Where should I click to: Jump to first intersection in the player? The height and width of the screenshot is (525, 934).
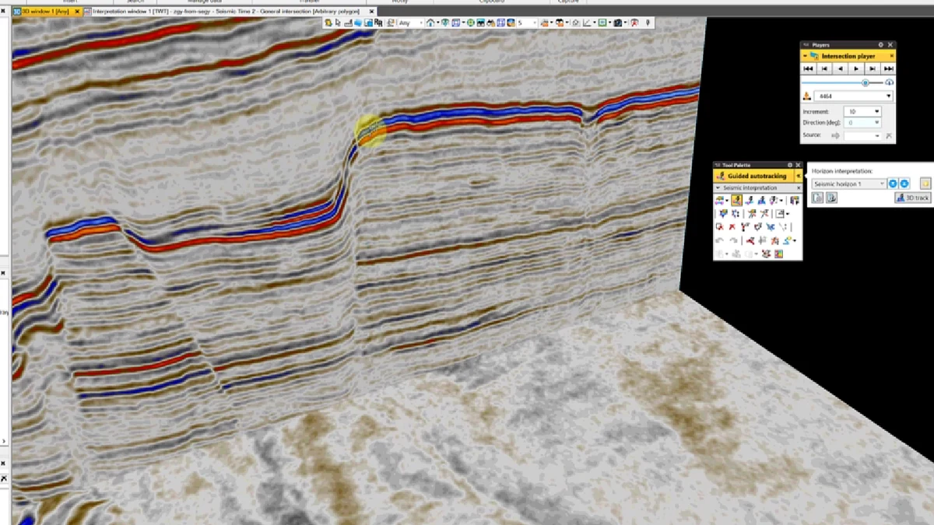coord(808,68)
